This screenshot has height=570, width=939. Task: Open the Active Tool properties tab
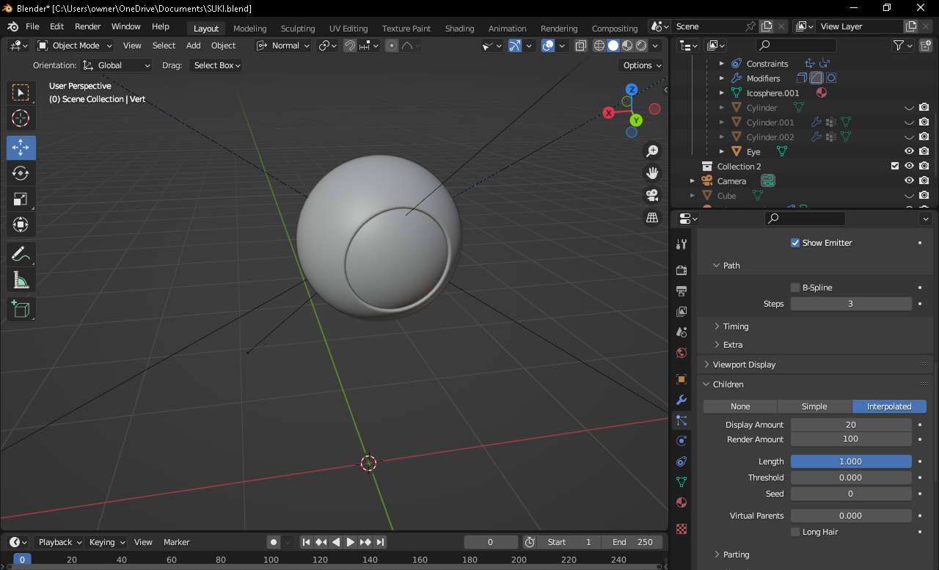[682, 244]
